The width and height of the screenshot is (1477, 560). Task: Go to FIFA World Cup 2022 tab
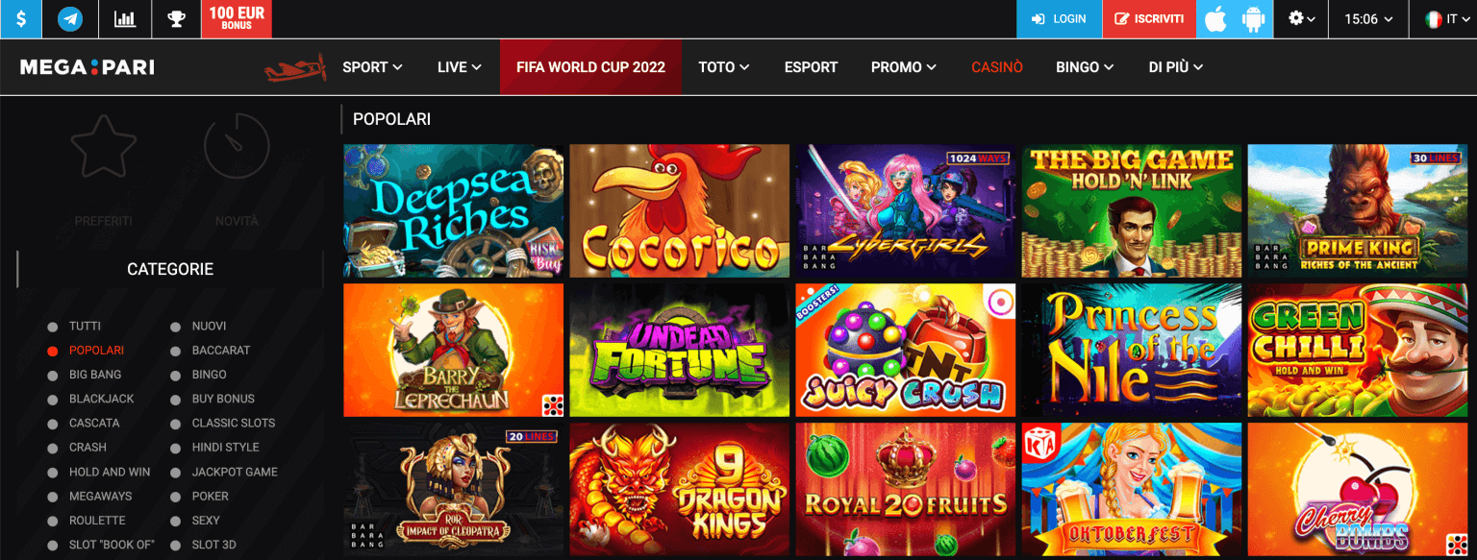pyautogui.click(x=590, y=67)
